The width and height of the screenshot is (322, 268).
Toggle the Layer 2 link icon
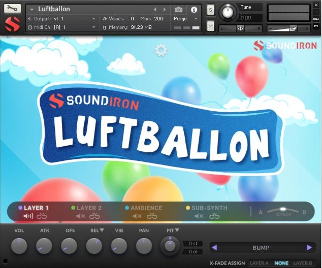(x=94, y=216)
